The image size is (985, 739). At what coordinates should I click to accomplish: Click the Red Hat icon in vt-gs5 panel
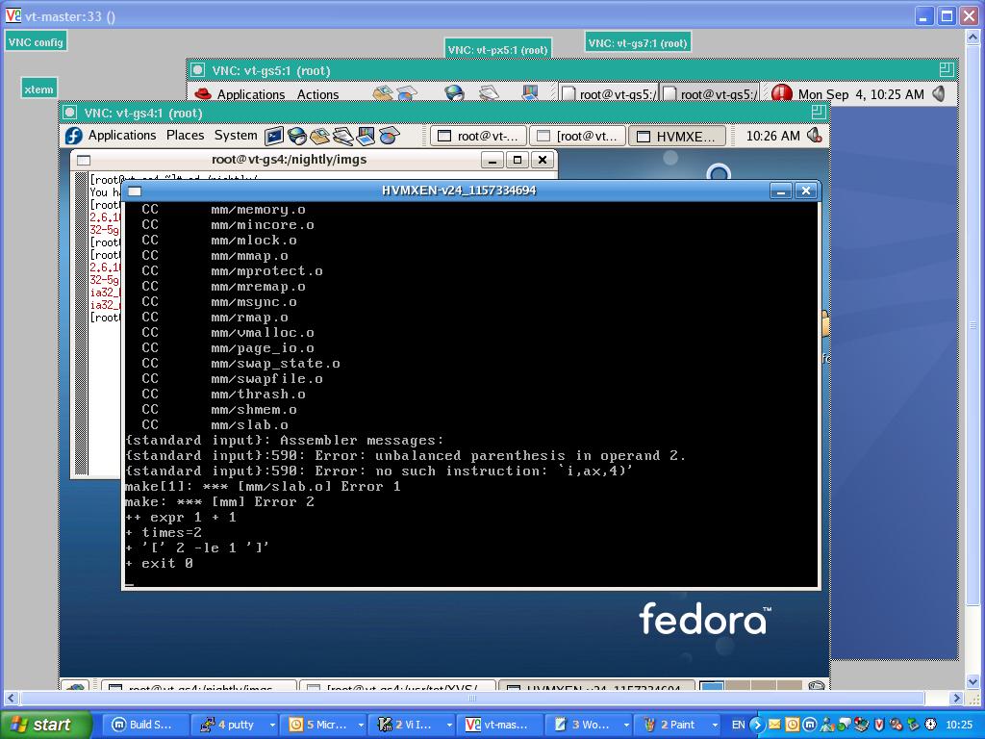click(202, 93)
